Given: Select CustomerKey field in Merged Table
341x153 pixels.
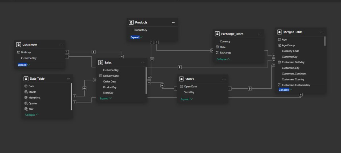Looking at the screenshot, I should coord(290,57).
